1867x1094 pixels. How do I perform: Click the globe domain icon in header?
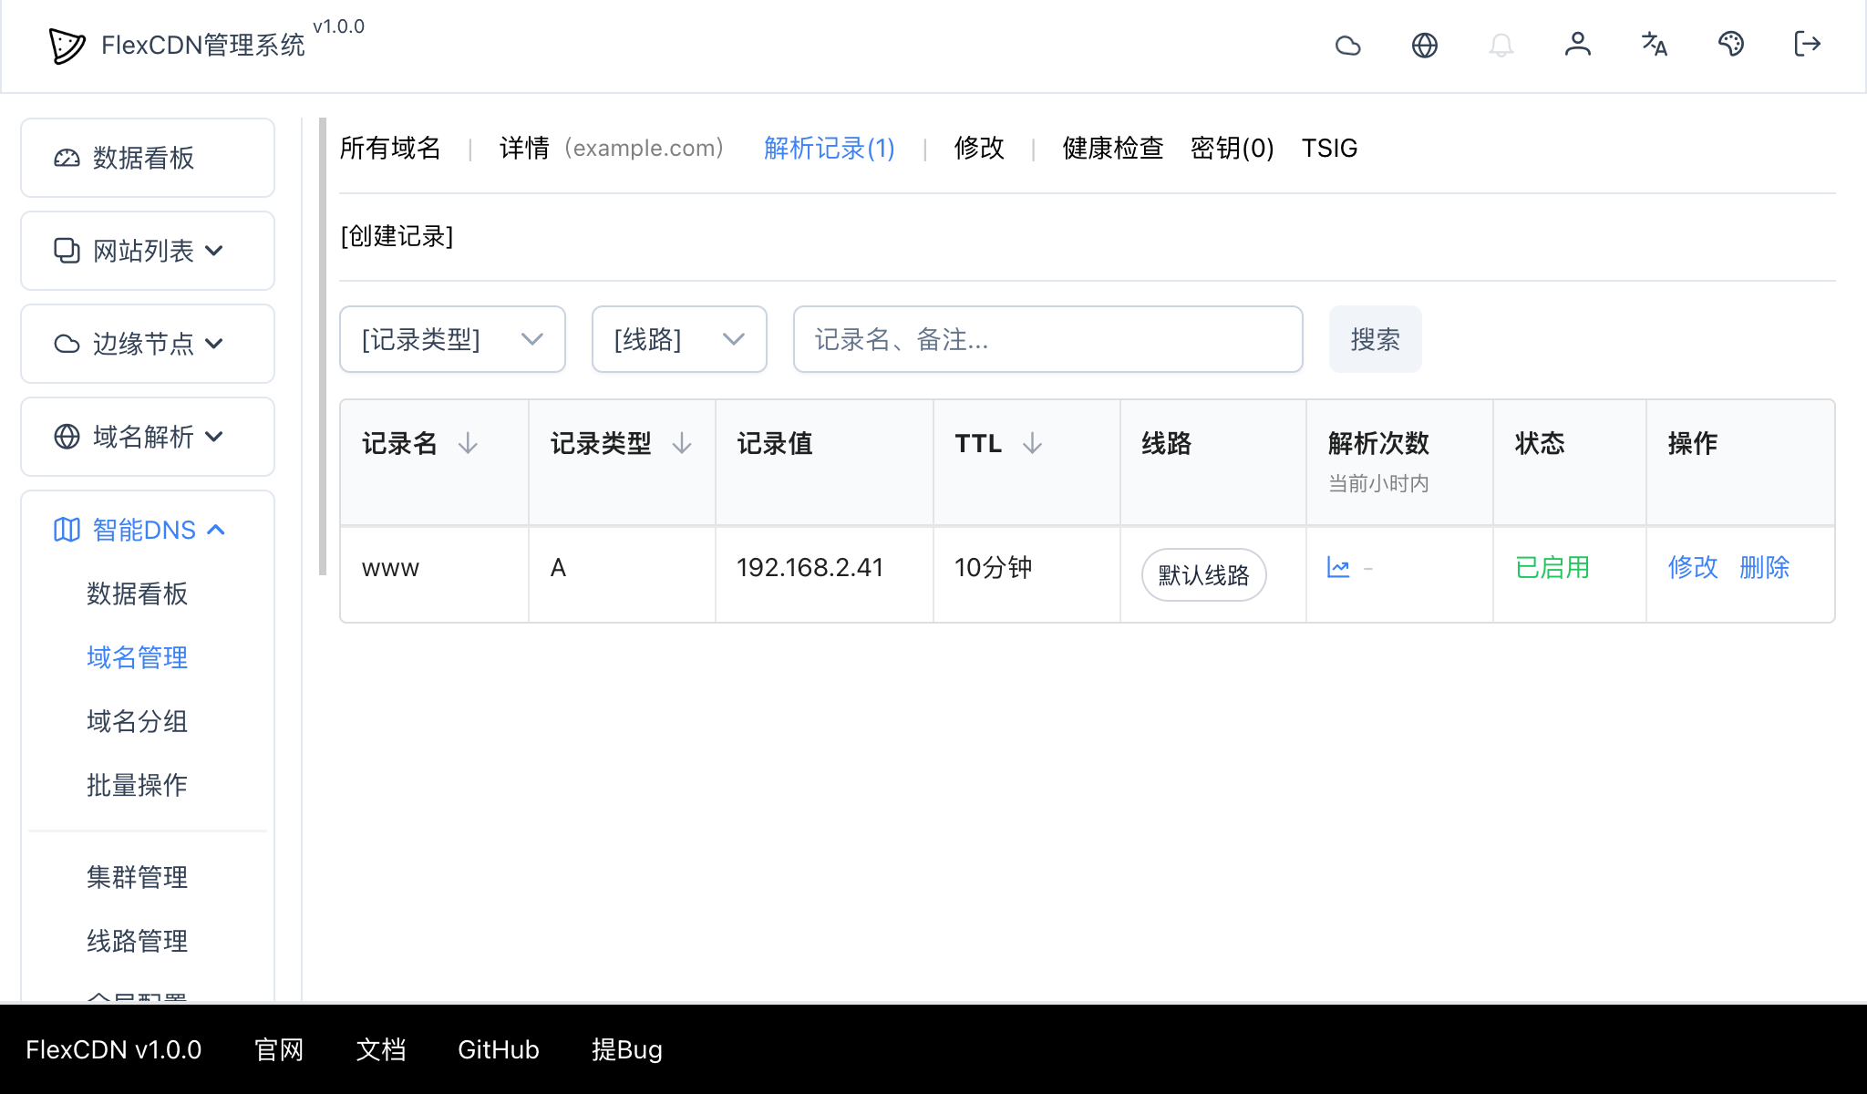tap(1426, 45)
